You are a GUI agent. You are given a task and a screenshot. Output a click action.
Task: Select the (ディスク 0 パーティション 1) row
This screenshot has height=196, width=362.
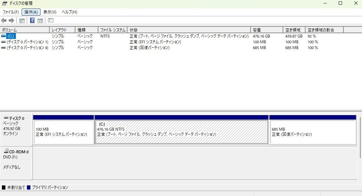pos(172,42)
